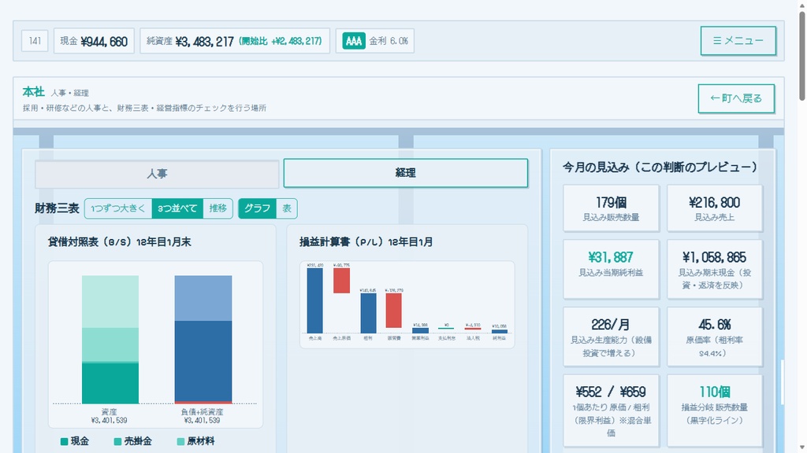Click the 現金 ¥944,660 indicator

pyautogui.click(x=95, y=41)
